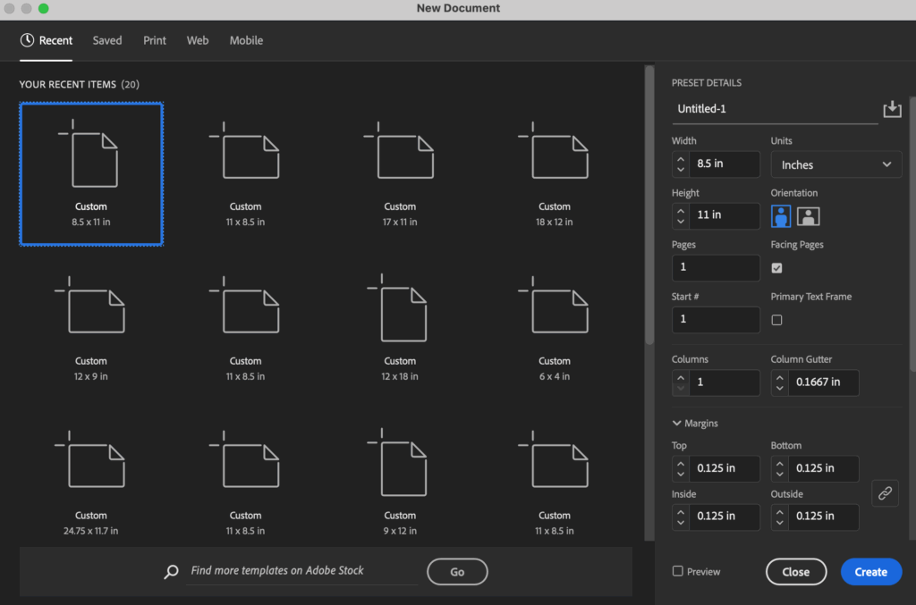Screen dimensions: 916x605
Task: Decrease Bottom margin with the down arrow
Action: tap(779, 475)
